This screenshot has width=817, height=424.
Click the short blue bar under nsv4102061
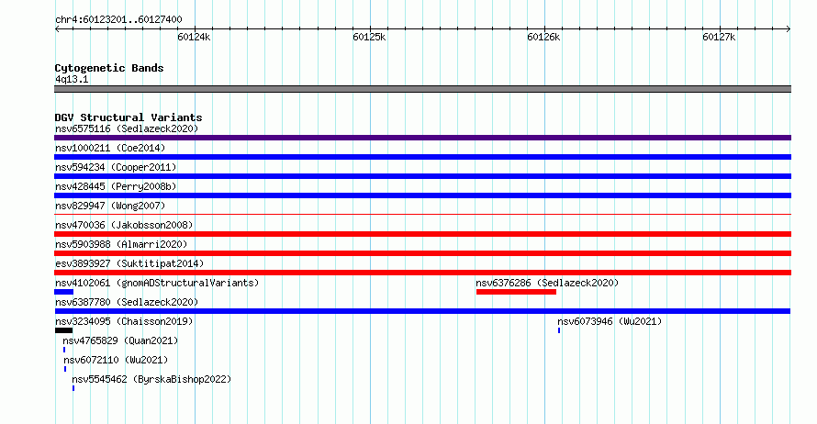pyautogui.click(x=63, y=292)
